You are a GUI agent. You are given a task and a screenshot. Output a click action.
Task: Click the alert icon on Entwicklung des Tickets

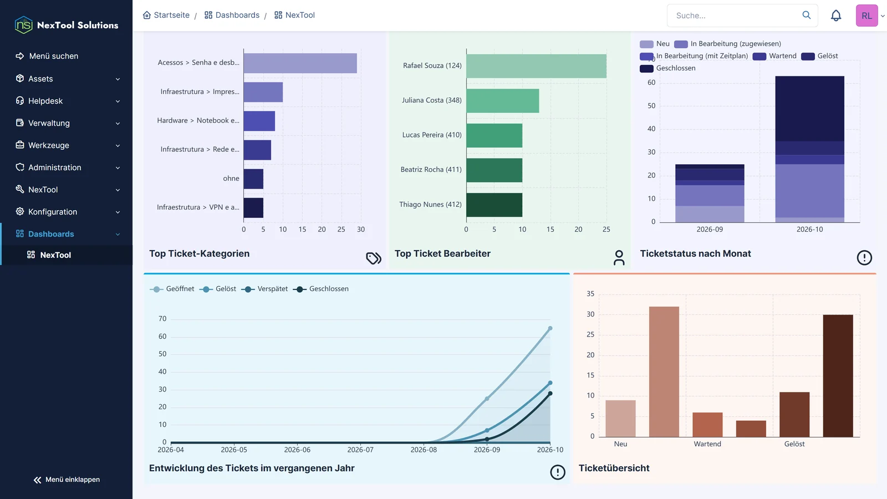pos(558,472)
